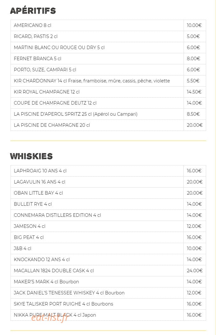Click the APÉRITIFS section heading
This screenshot has width=216, height=335.
pos(33,10)
